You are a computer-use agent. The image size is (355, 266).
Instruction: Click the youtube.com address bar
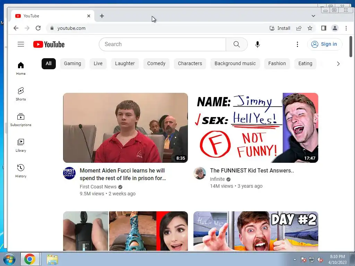[156, 28]
